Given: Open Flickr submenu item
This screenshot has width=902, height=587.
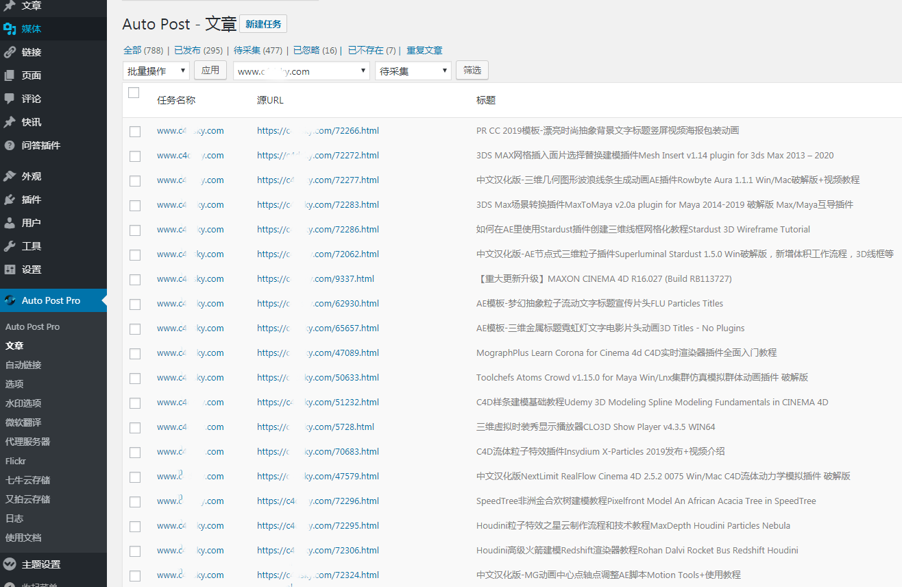Looking at the screenshot, I should [16, 461].
